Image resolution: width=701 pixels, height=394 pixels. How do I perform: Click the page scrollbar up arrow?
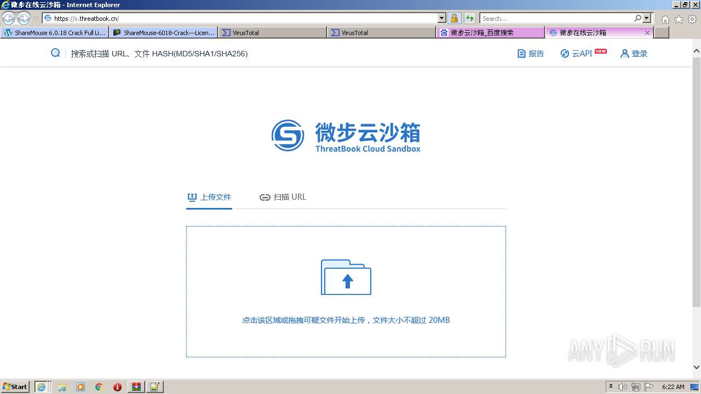pyautogui.click(x=697, y=51)
